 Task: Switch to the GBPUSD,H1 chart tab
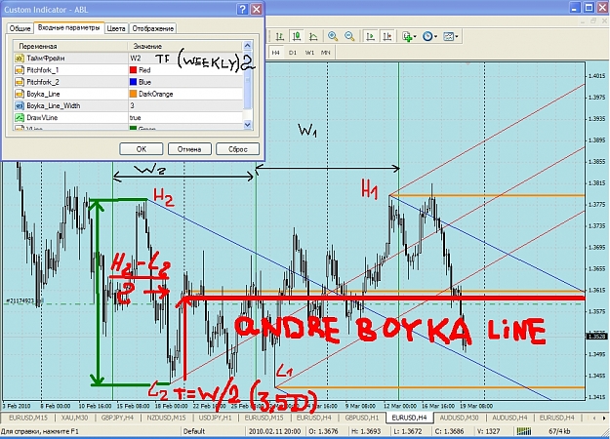(362, 418)
